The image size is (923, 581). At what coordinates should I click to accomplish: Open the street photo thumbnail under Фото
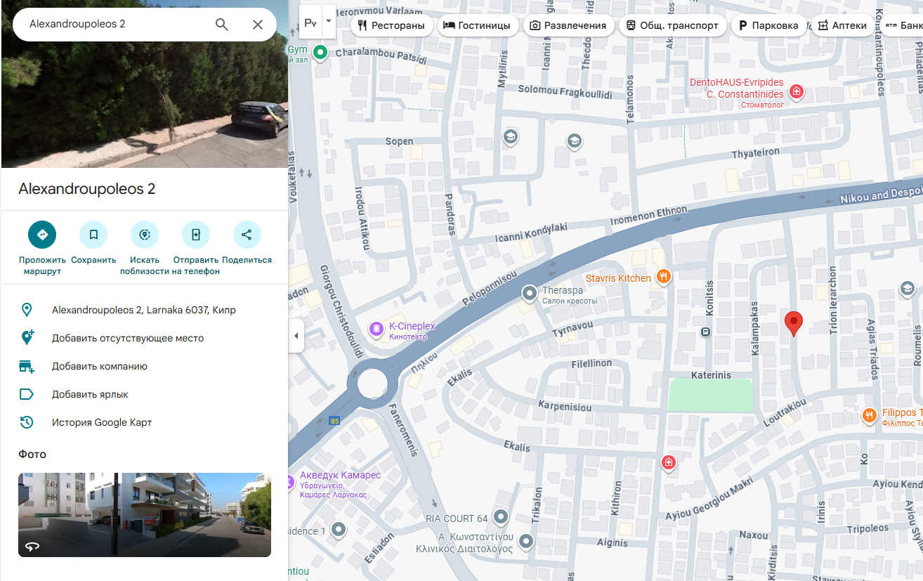tap(145, 514)
